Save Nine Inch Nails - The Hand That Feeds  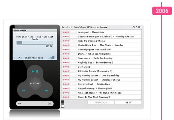(66, 93)
